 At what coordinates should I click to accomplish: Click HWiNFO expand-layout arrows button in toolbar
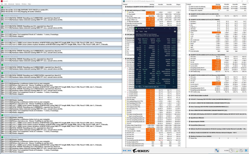125,151
